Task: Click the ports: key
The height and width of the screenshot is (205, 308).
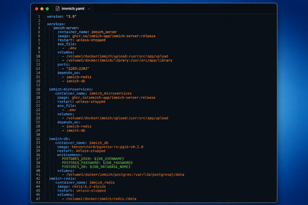Action: click(x=64, y=65)
